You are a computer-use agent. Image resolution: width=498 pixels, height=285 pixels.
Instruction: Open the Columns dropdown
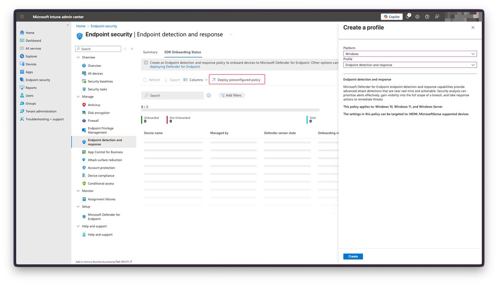(x=195, y=80)
